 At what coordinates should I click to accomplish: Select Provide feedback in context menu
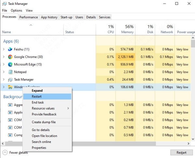coord(47,114)
